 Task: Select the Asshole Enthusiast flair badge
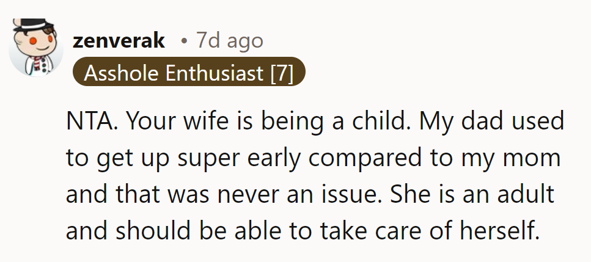tap(188, 73)
